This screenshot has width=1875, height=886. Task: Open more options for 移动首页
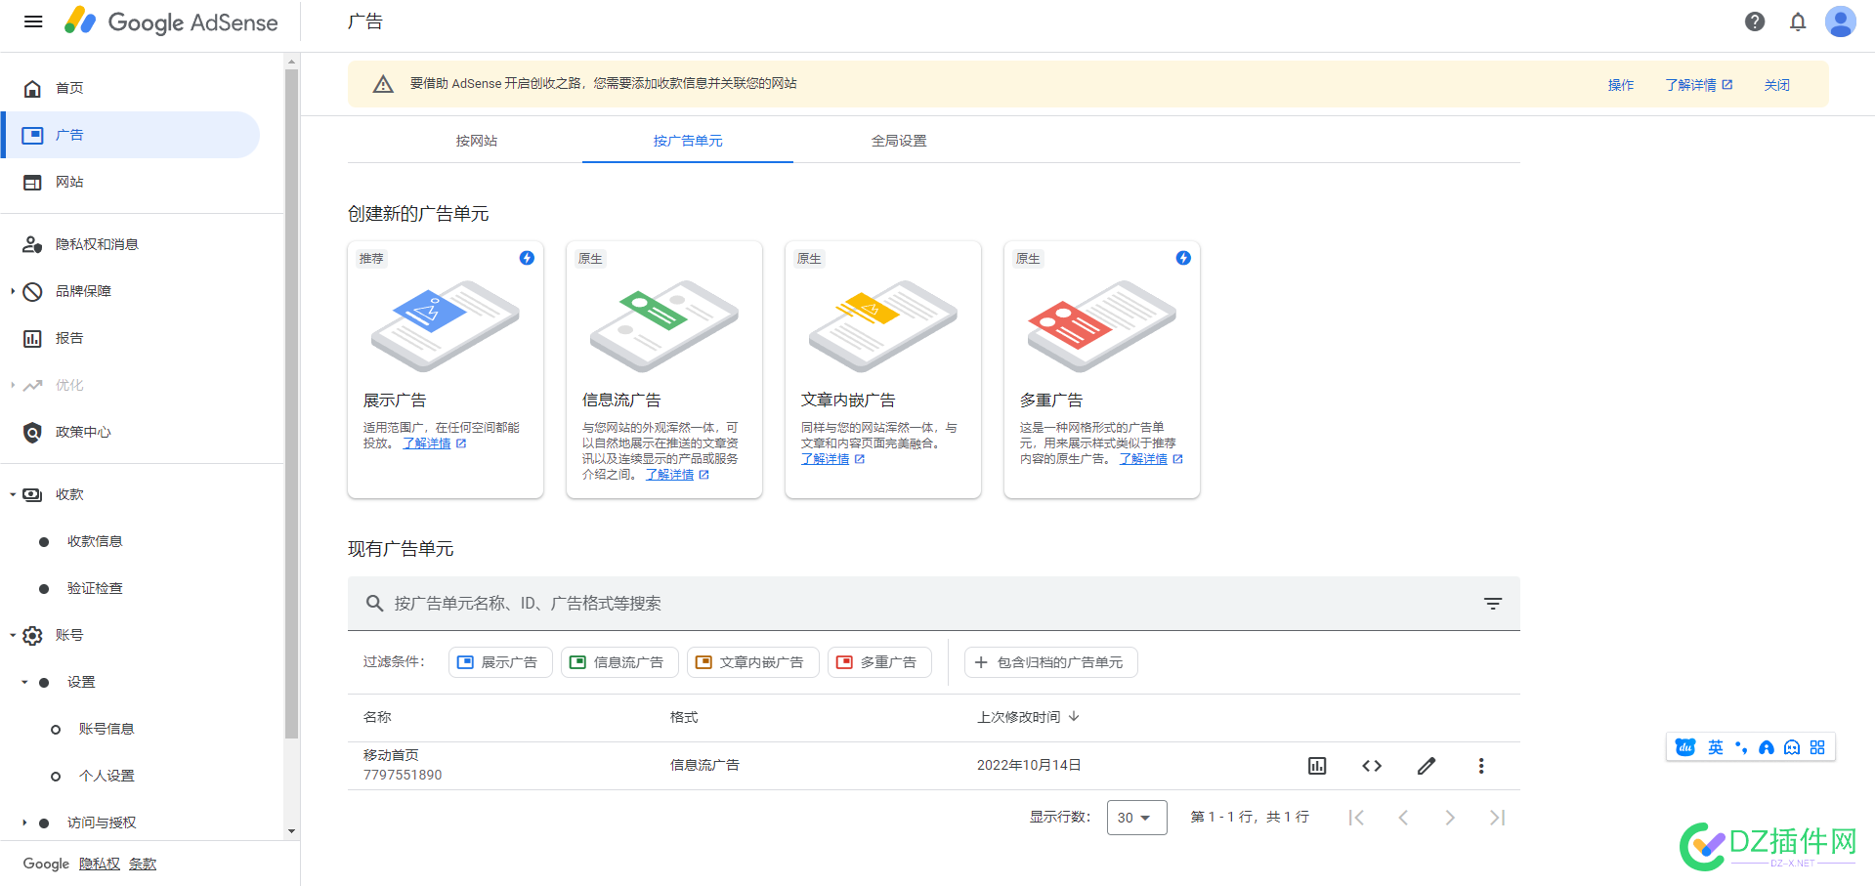pyautogui.click(x=1481, y=766)
